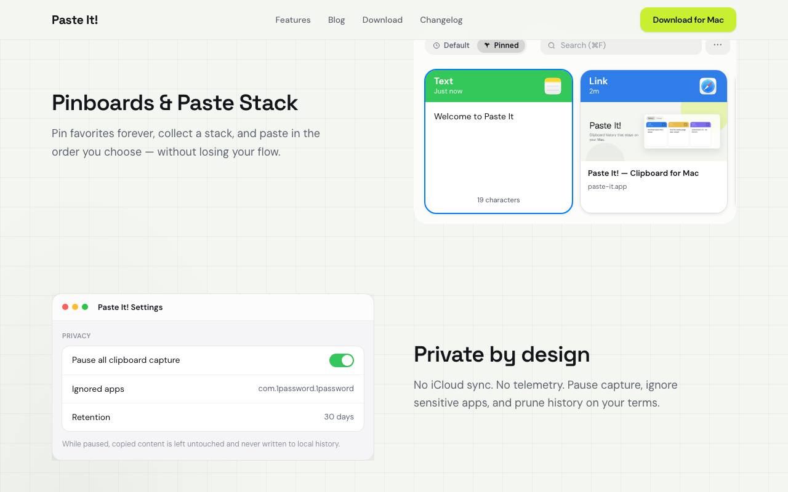Image resolution: width=788 pixels, height=492 pixels.
Task: Toggle Pause all clipboard capture switch
Action: pyautogui.click(x=342, y=360)
